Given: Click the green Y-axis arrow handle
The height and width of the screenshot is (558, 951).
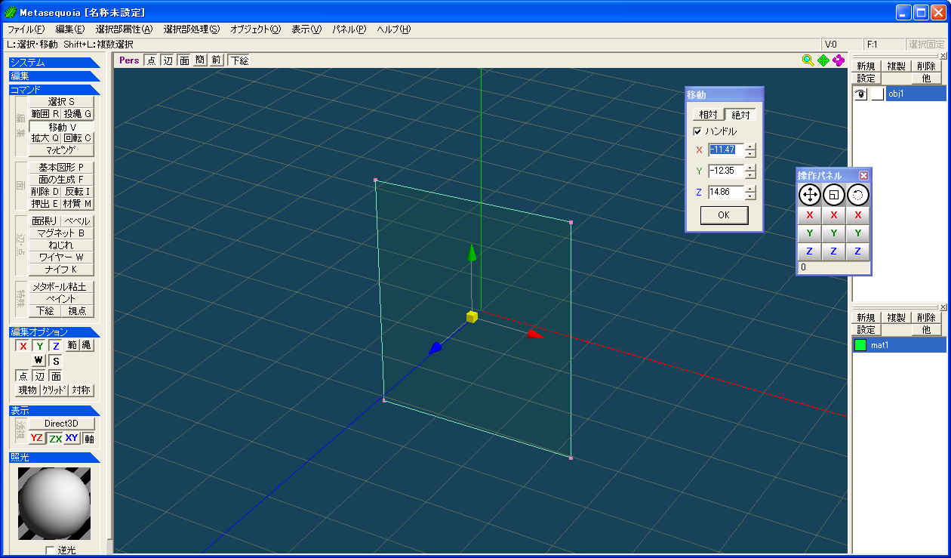Looking at the screenshot, I should pyautogui.click(x=472, y=252).
